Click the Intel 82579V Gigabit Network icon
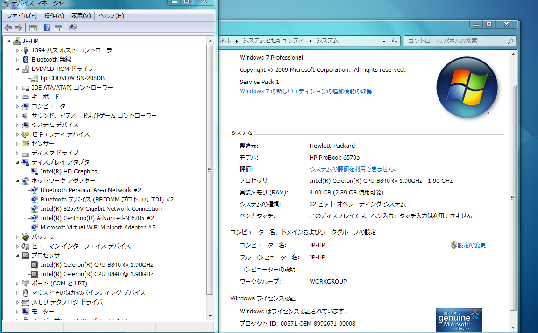The width and height of the screenshot is (538, 333). [34, 209]
